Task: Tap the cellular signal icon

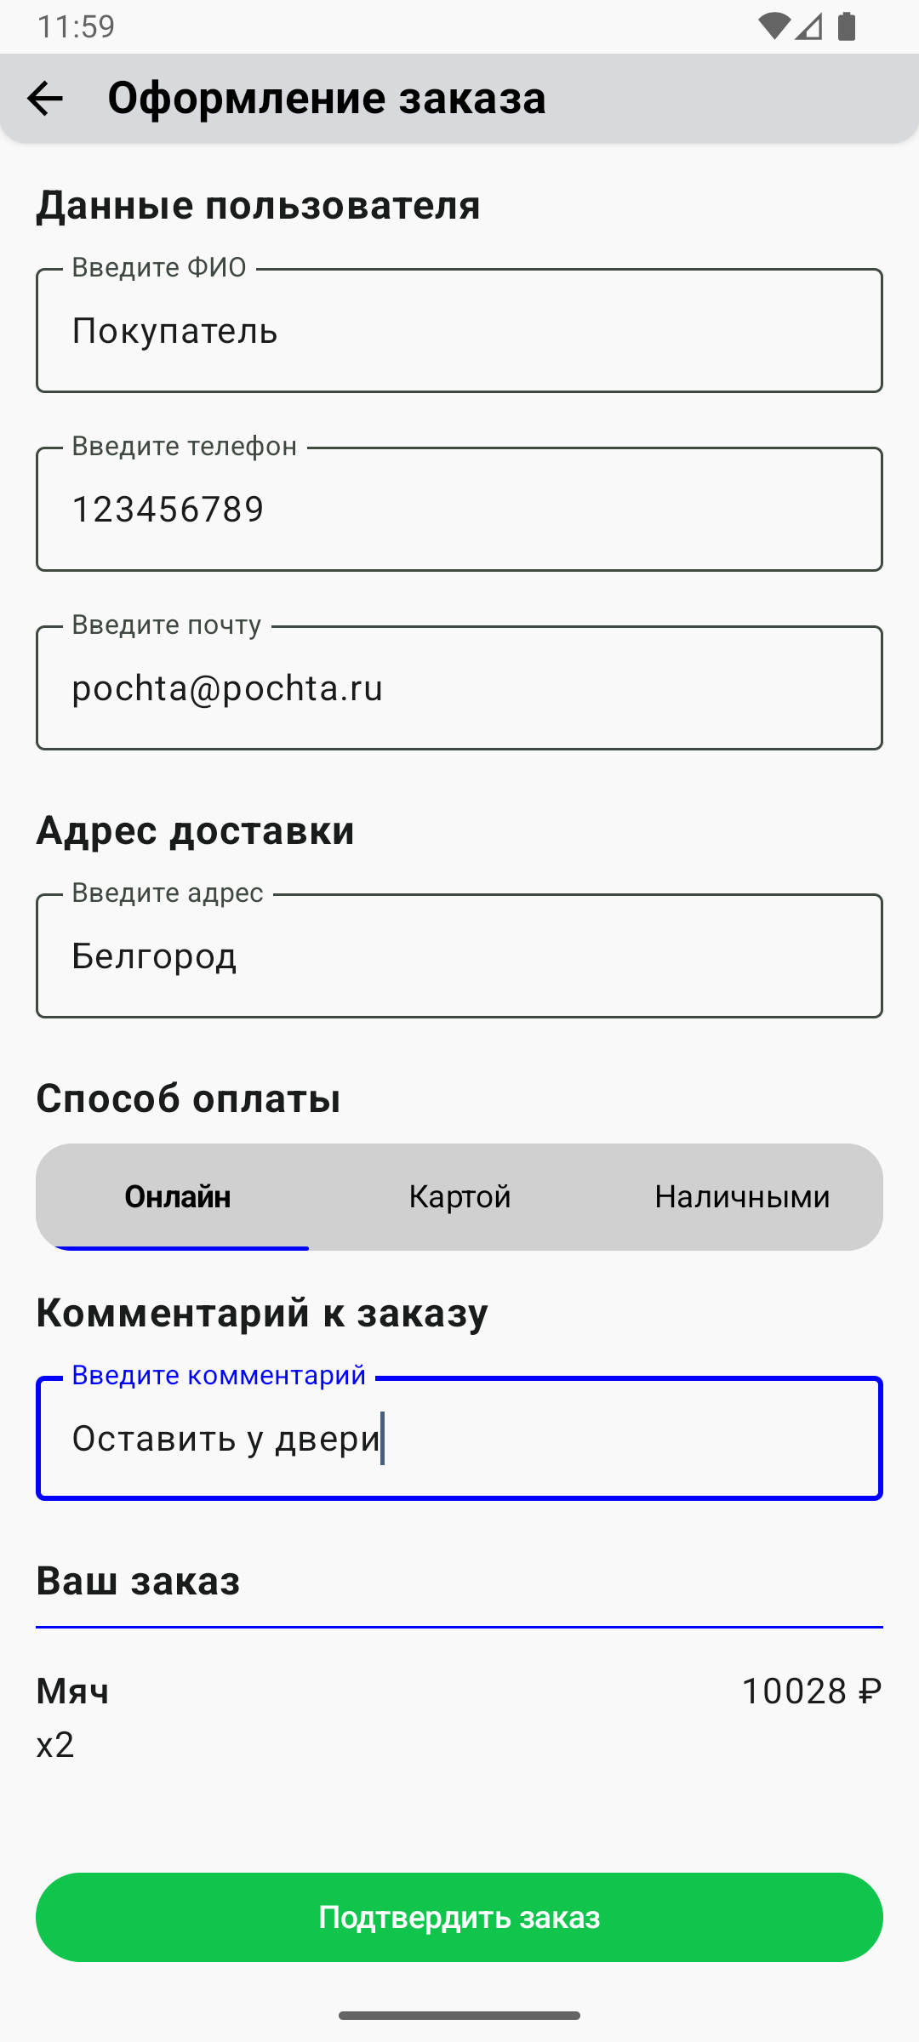Action: click(809, 26)
